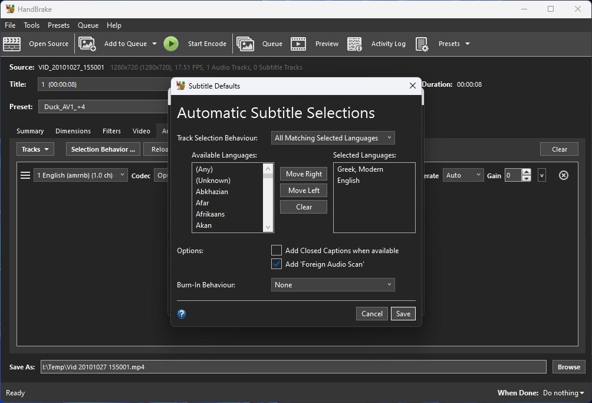Open the Preview toolbar icon
The image size is (592, 403).
coord(298,44)
